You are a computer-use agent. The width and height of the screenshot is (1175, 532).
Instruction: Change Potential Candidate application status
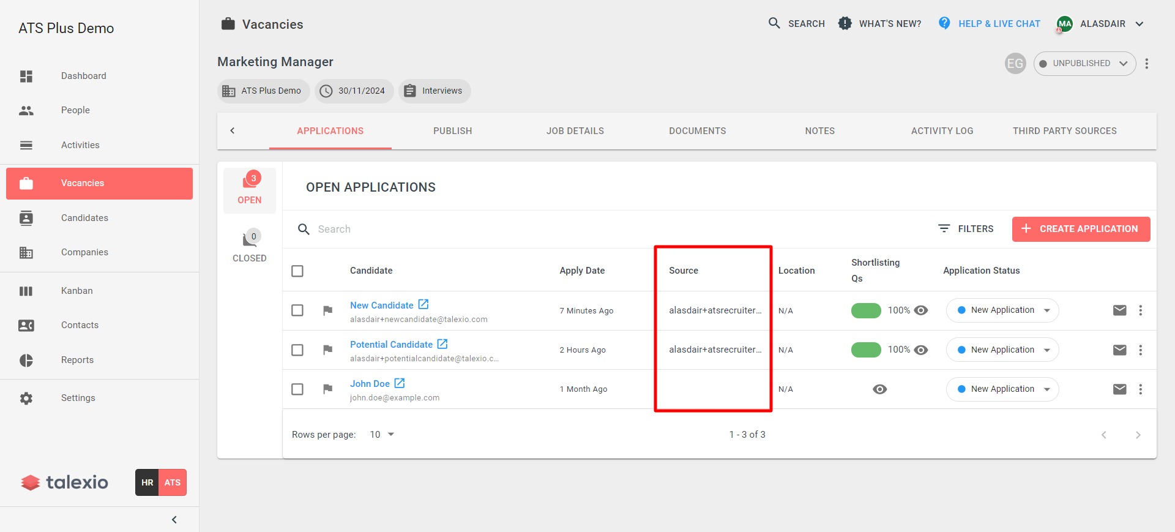pos(1002,350)
